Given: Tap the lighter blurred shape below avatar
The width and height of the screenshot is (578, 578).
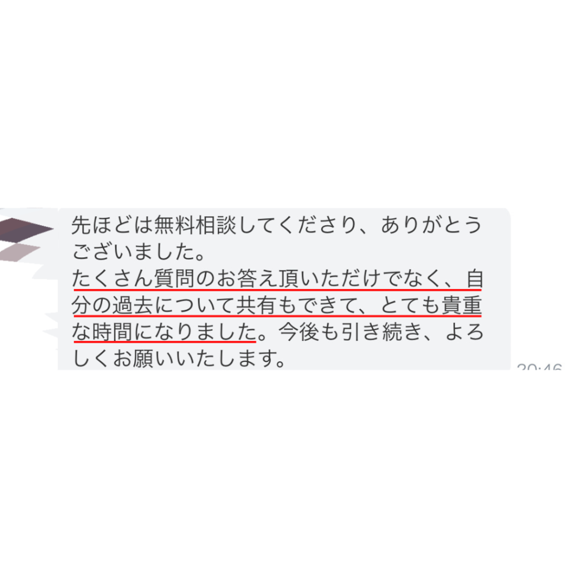Looking at the screenshot, I should point(19,252).
